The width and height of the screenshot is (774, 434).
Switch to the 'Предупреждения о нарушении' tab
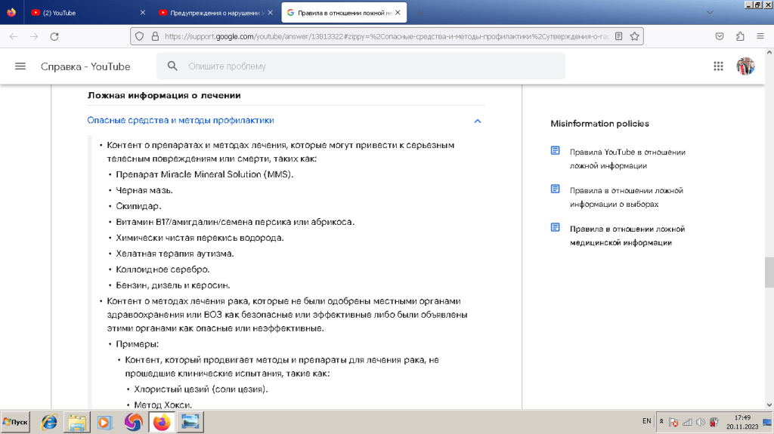212,12
